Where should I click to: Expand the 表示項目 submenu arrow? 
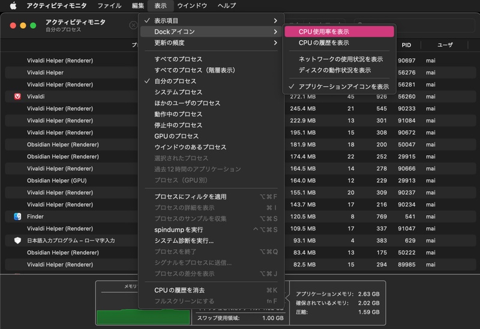click(x=275, y=20)
